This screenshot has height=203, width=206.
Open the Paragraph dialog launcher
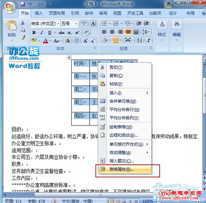[x=151, y=48]
